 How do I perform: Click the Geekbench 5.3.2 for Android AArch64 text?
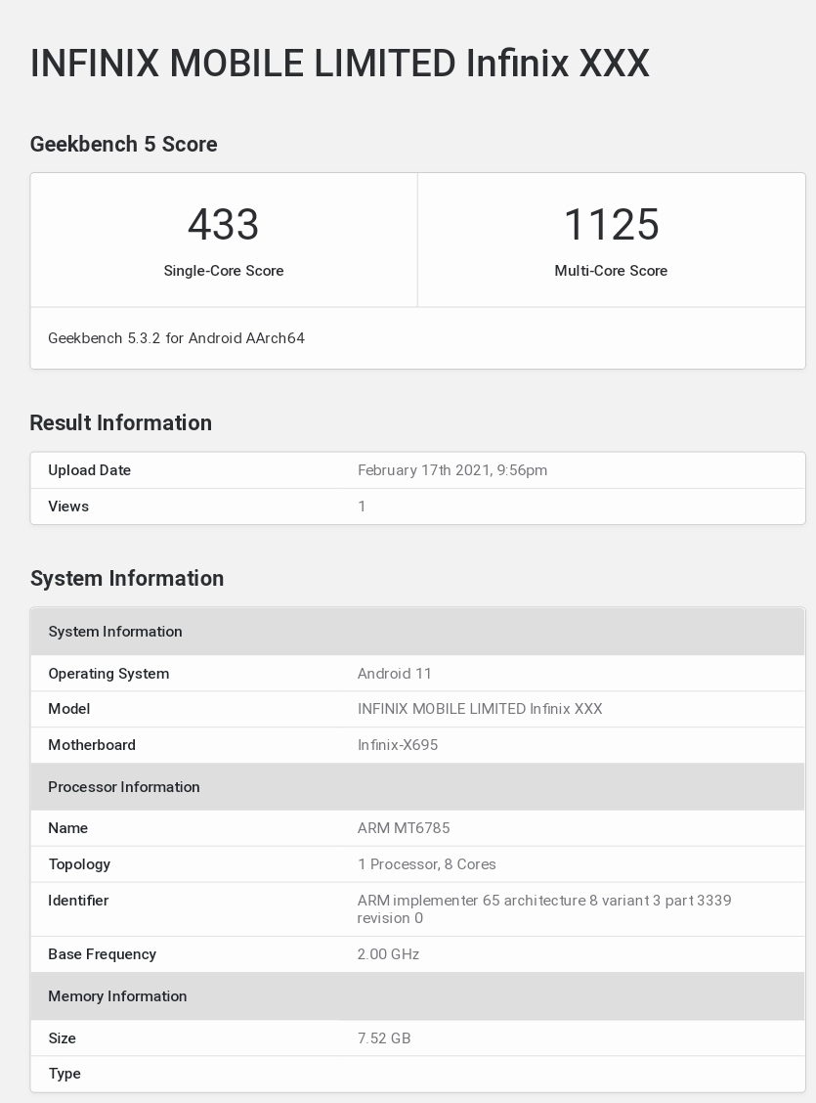[177, 338]
